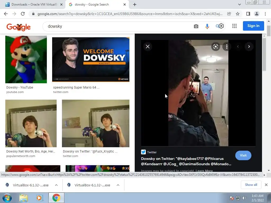Open the popularnetworth.com Dowsky selfie thumbnail
271x203 pixels.
pos(31,123)
